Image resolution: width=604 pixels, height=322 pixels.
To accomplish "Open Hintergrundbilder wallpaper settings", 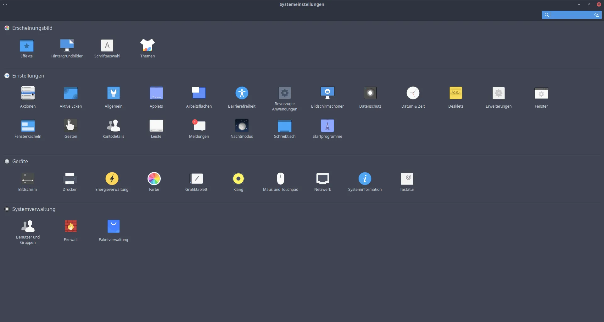I will coord(67,46).
